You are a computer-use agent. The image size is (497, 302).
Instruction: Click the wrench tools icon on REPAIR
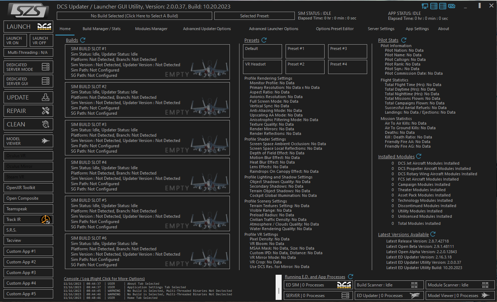pyautogui.click(x=46, y=111)
